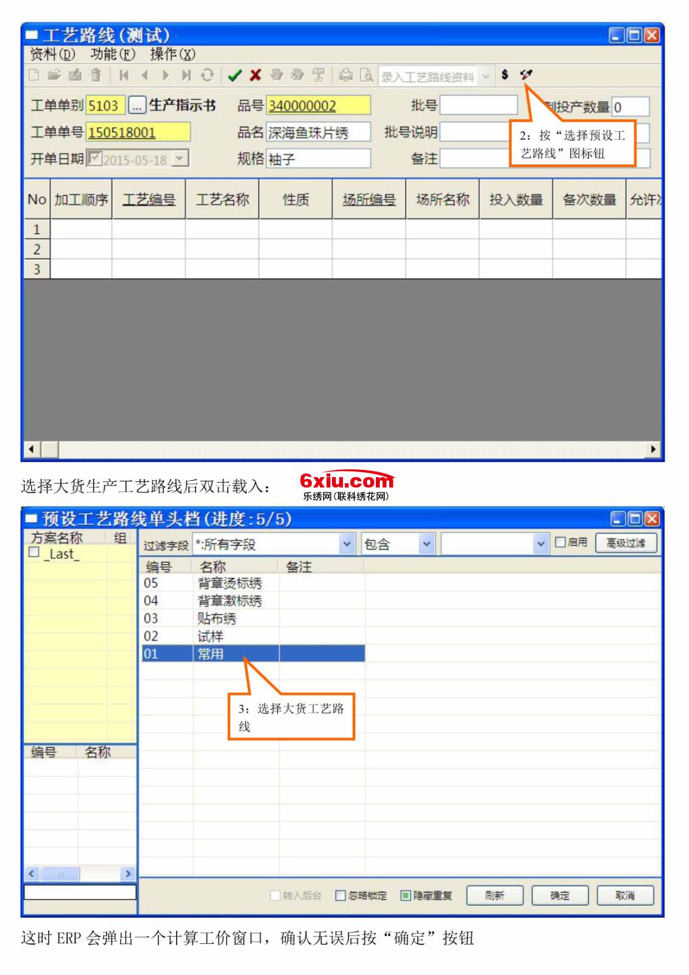
Task: Click the print preview icon
Action: click(x=366, y=76)
